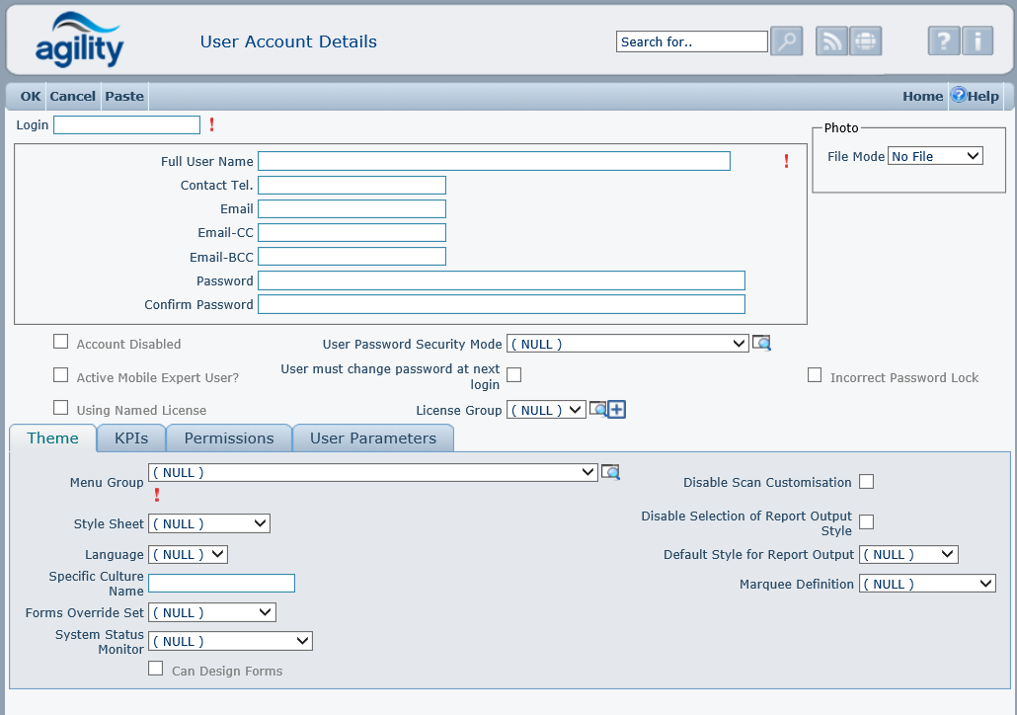The height and width of the screenshot is (715, 1017).
Task: Open the File Mode dropdown
Action: coord(935,156)
